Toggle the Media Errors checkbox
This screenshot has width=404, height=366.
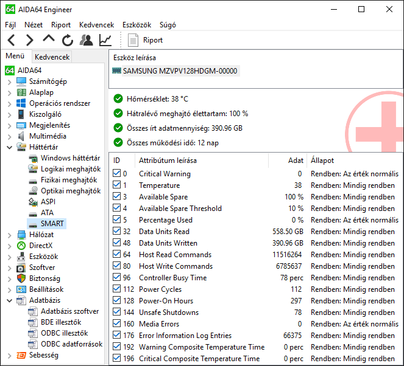point(117,324)
